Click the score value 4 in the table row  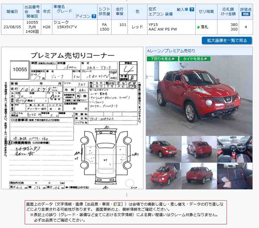tap(246, 27)
